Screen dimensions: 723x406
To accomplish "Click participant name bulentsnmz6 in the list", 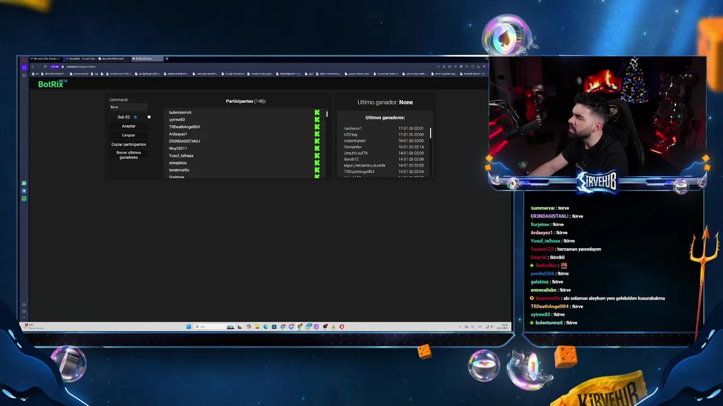I will point(180,113).
